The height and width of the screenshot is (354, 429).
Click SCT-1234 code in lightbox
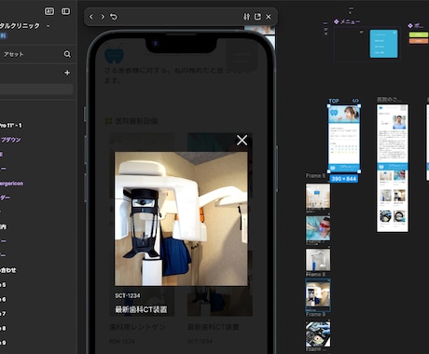(128, 295)
